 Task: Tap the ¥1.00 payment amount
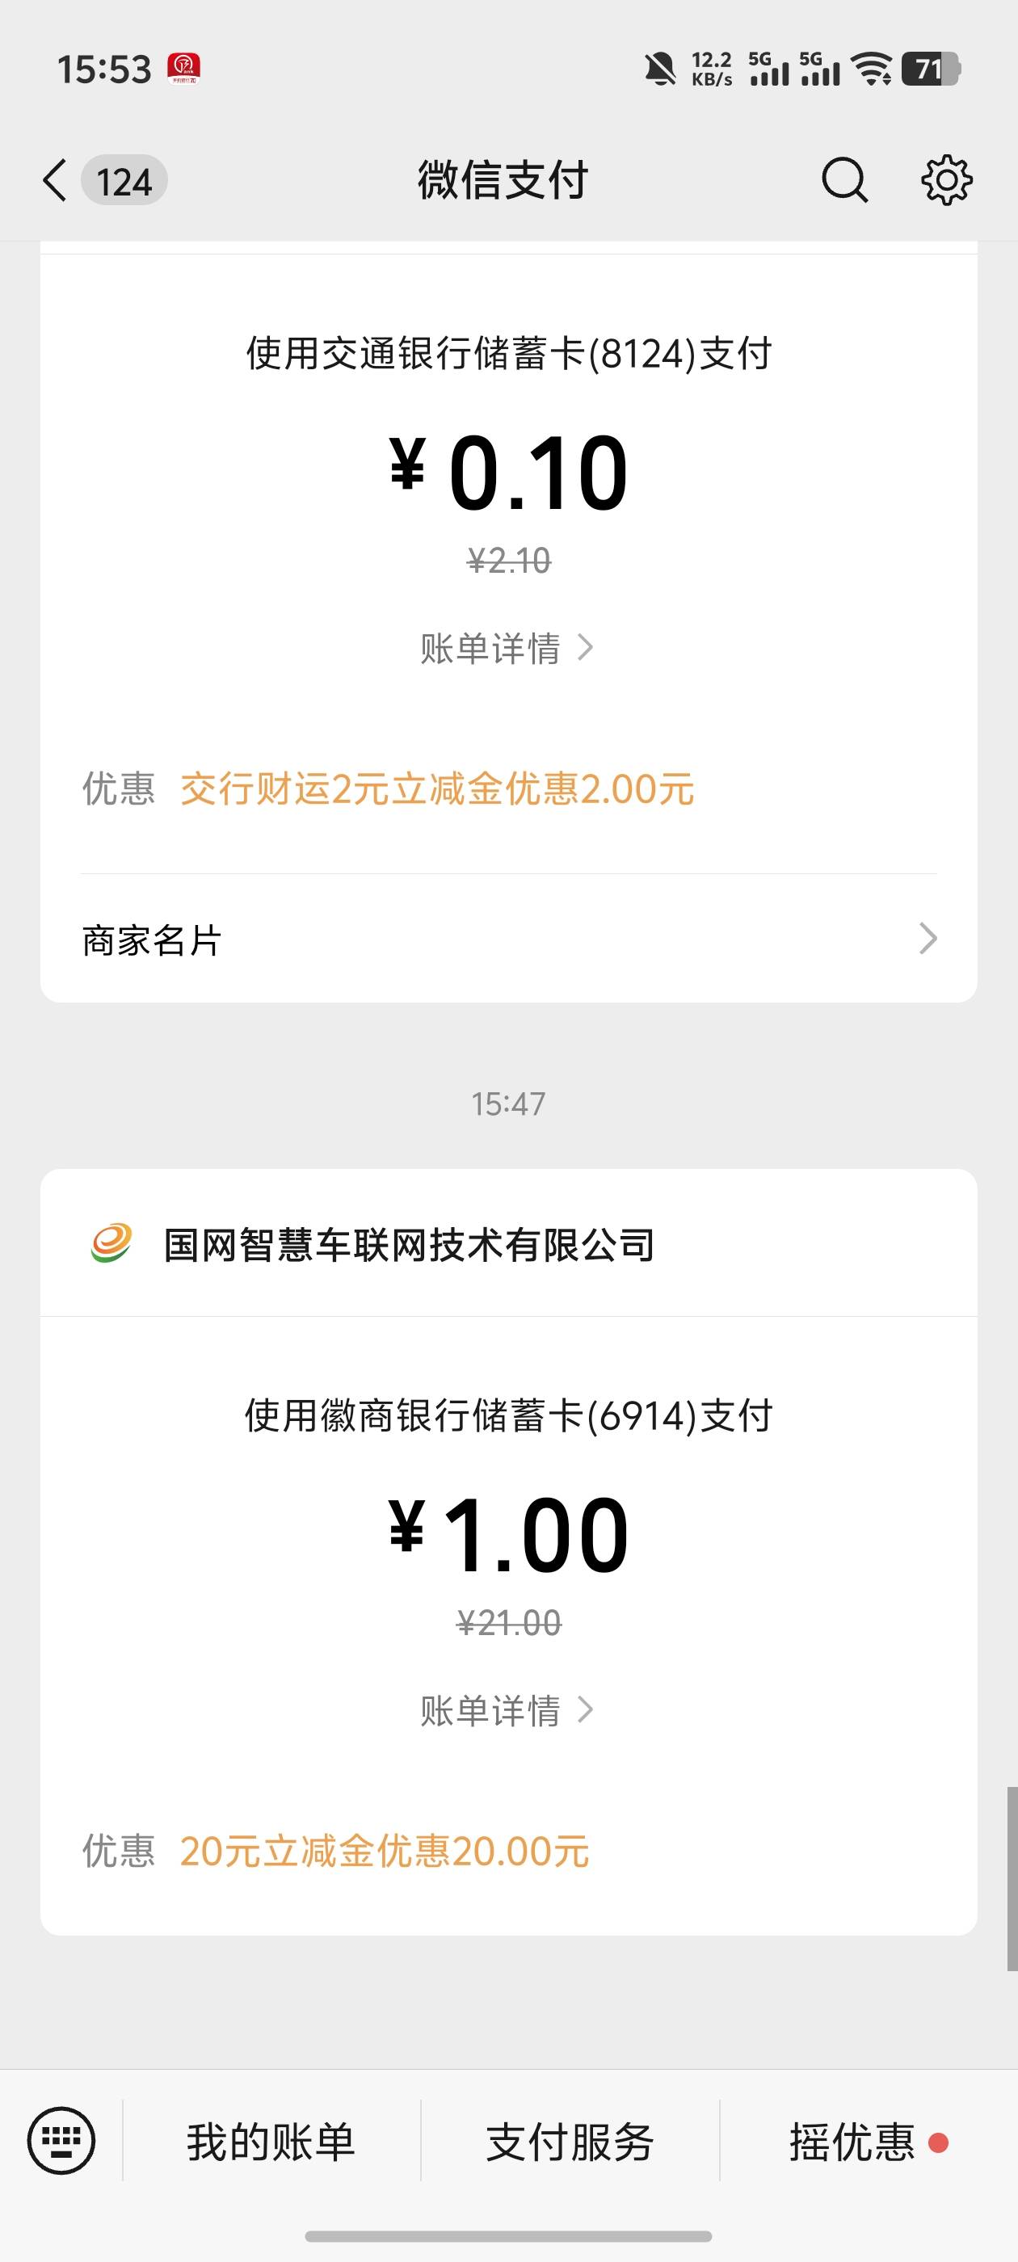coord(508,1536)
